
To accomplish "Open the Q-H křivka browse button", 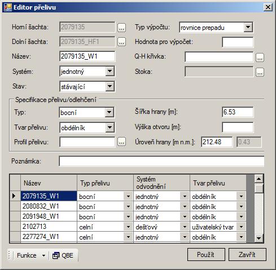I will click(x=260, y=57).
